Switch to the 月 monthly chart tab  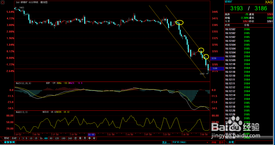pyautogui.click(x=85, y=138)
